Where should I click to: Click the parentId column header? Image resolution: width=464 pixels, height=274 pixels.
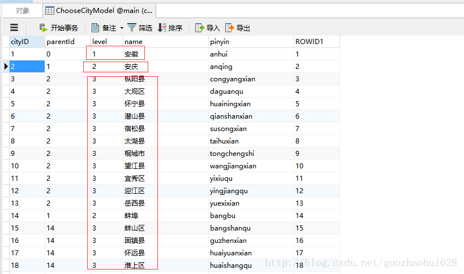(x=68, y=42)
